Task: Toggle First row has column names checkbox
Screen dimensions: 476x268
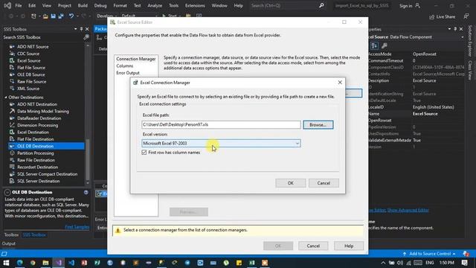Action: tap(144, 152)
